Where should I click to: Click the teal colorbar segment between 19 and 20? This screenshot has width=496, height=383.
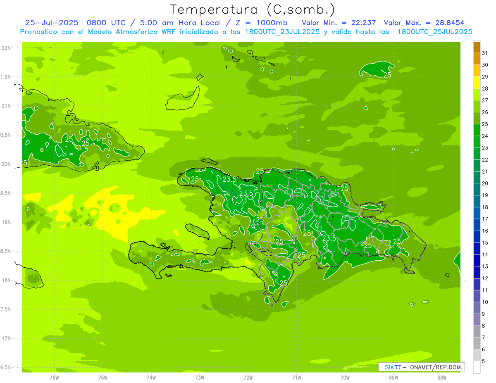(x=477, y=189)
